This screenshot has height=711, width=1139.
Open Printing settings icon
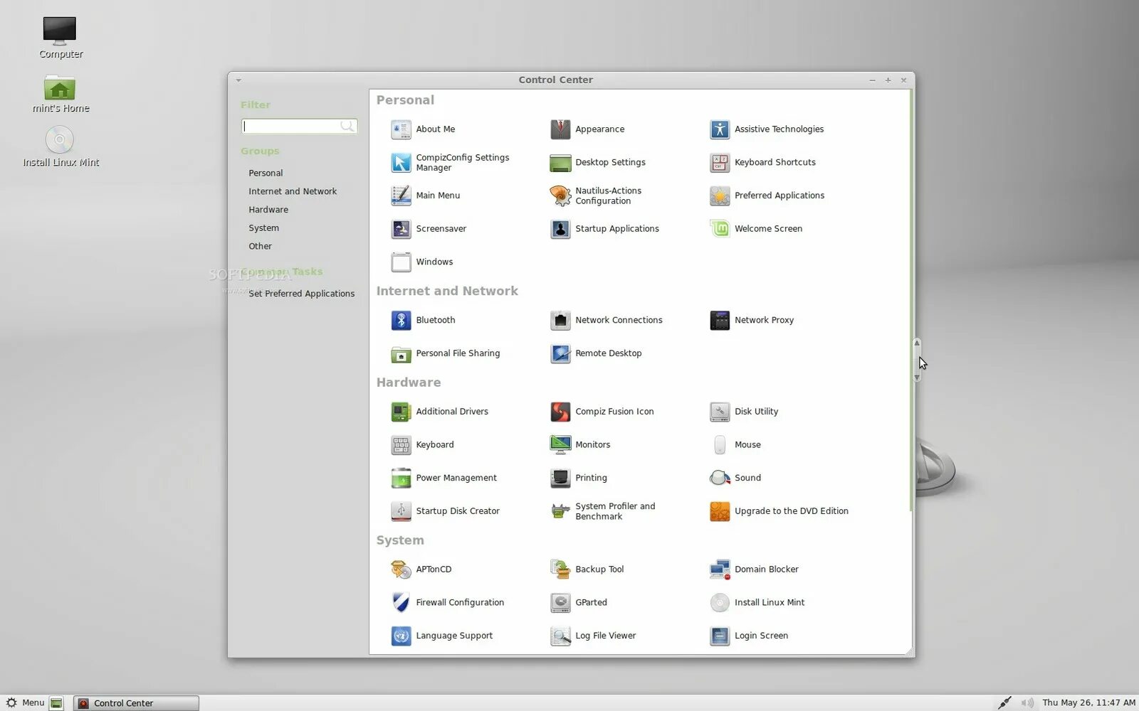coord(560,478)
